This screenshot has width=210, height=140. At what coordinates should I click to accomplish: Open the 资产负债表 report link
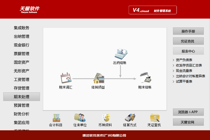(184, 60)
